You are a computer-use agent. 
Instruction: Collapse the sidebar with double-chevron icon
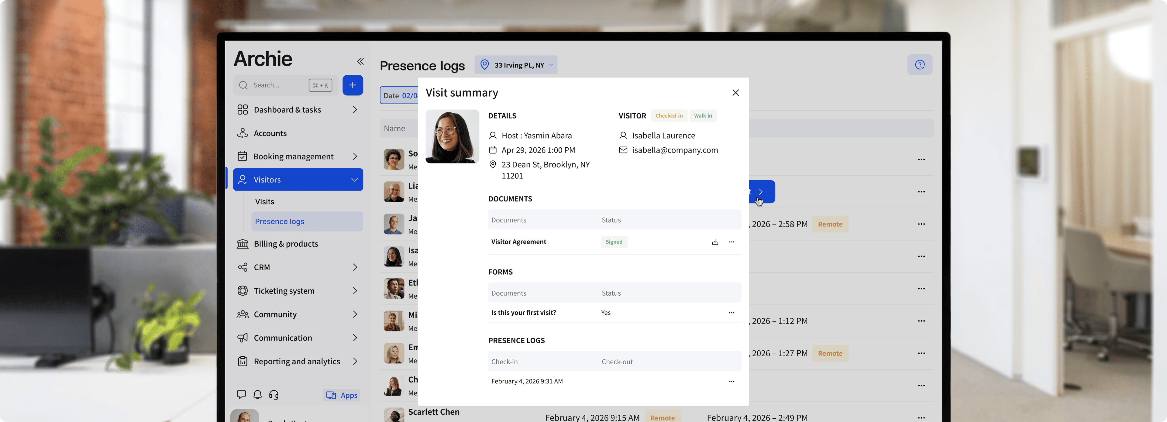coord(360,62)
